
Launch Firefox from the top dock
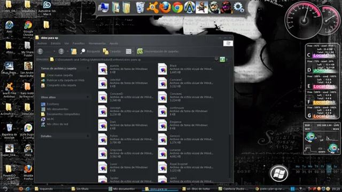coord(165,7)
